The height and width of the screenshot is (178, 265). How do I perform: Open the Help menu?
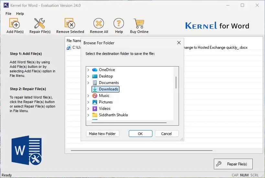[20, 14]
